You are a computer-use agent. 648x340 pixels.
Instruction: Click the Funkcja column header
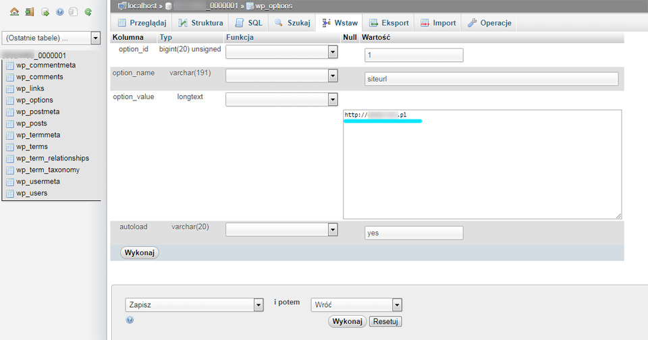pos(240,38)
